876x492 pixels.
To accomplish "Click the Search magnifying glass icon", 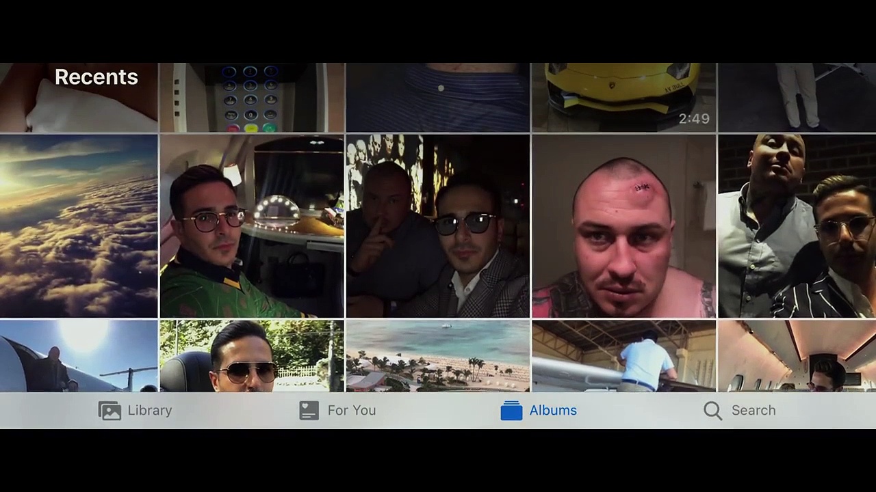I will pos(712,411).
